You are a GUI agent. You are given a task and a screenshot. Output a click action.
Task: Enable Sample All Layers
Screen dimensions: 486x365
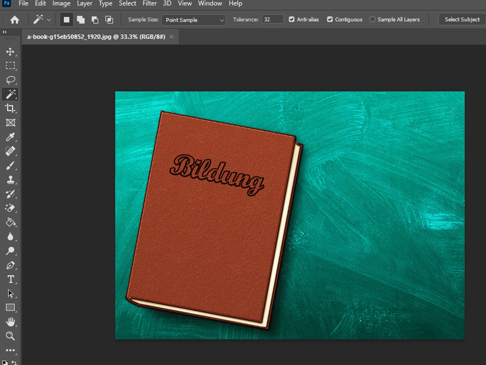point(372,19)
